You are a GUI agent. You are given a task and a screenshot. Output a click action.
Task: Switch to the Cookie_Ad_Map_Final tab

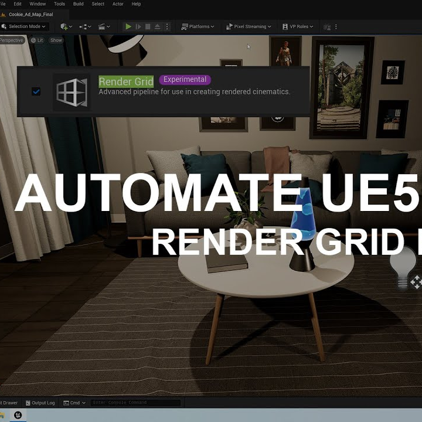point(31,15)
